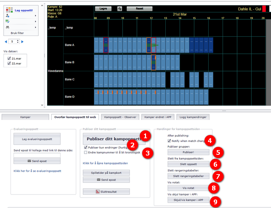
Task: Click the next blue arrow next to the number field
Action: click(x=22, y=42)
